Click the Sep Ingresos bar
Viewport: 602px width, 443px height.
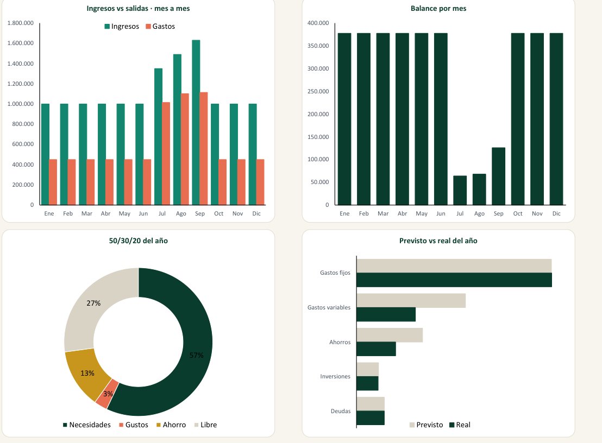pyautogui.click(x=196, y=122)
